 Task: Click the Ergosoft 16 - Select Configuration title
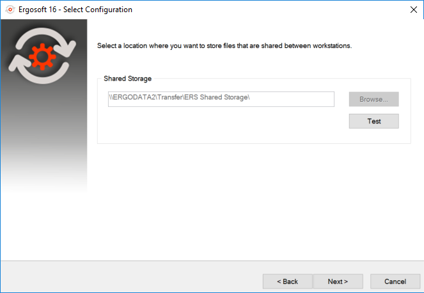click(x=75, y=10)
